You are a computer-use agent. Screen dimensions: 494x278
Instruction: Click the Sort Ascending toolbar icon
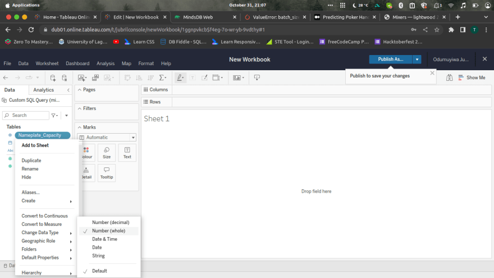pos(139,78)
